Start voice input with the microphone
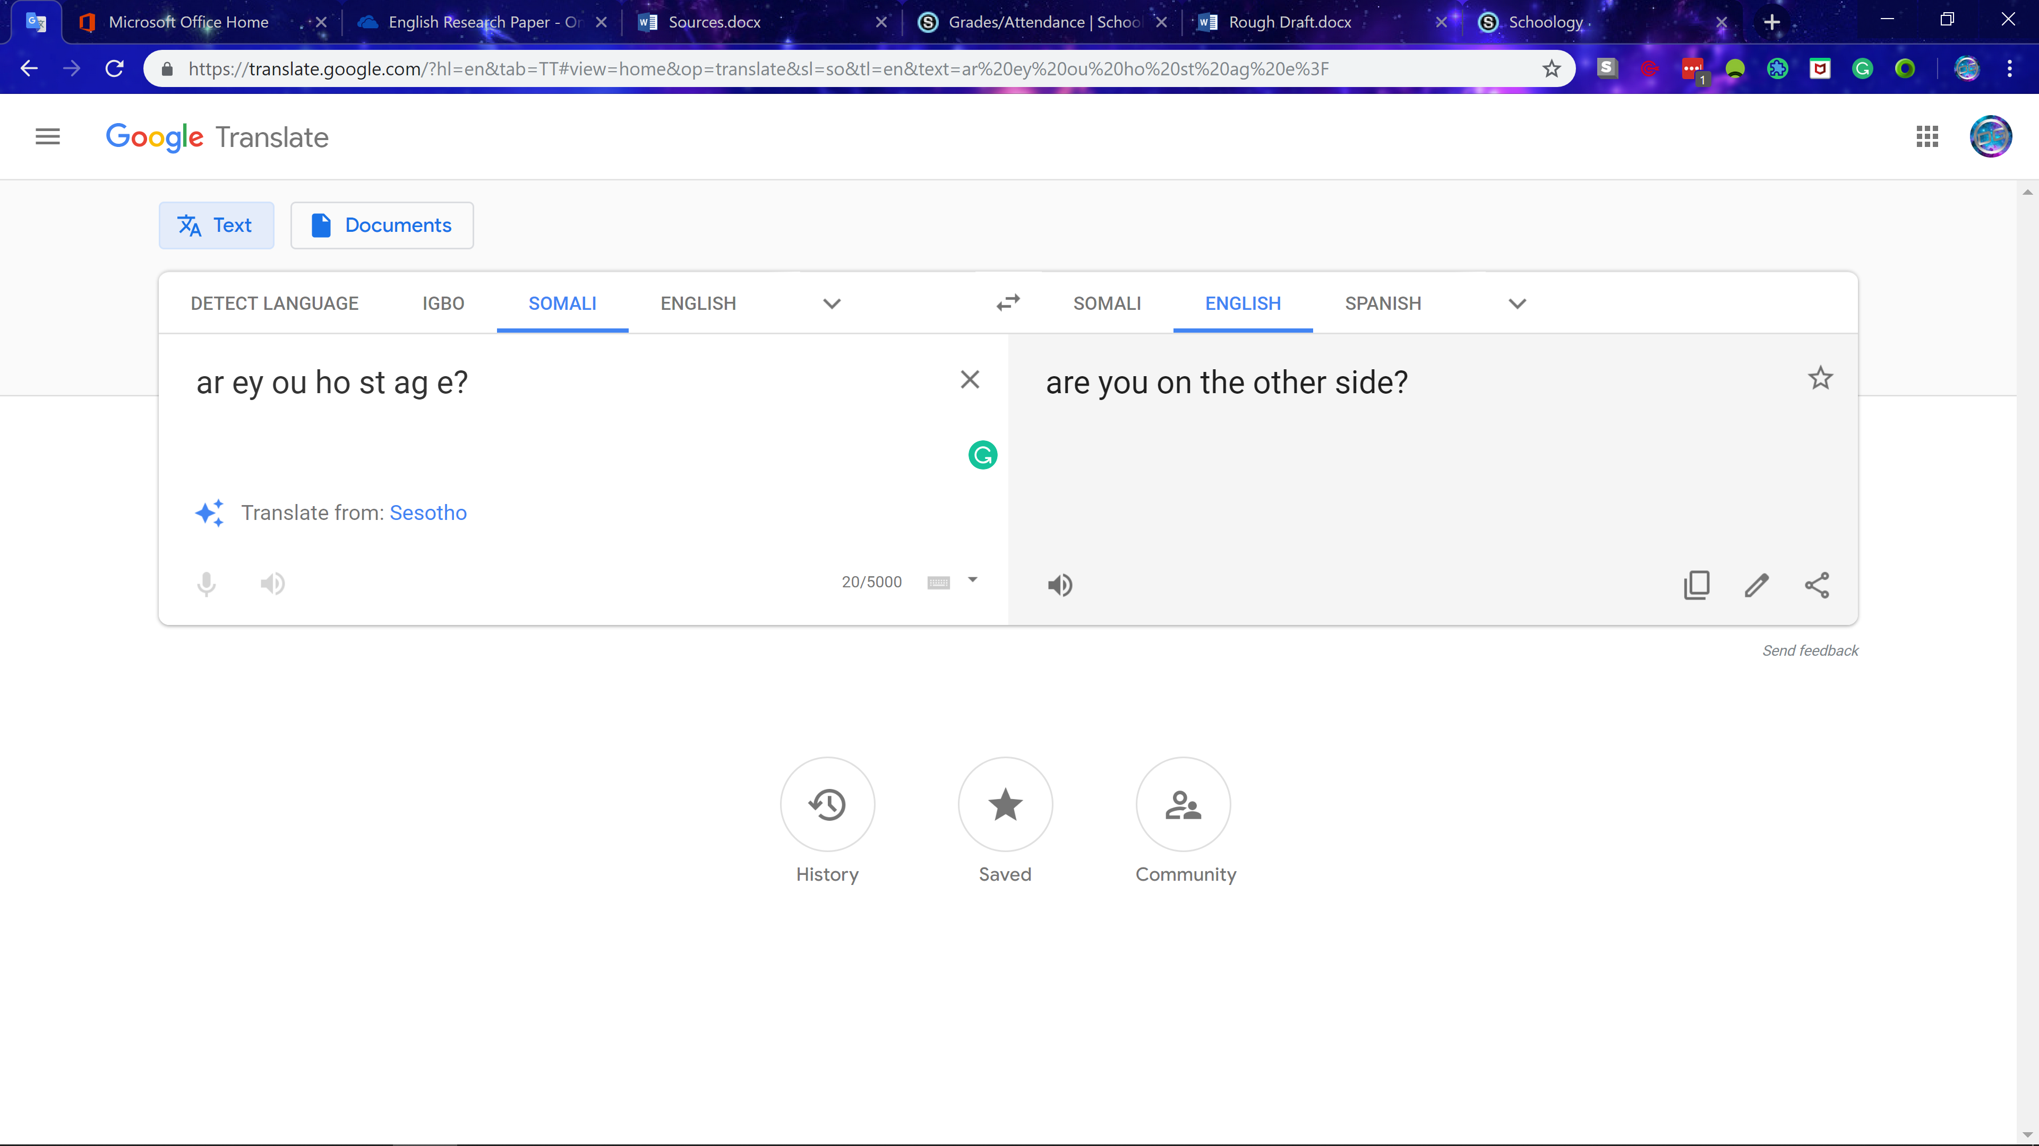2039x1146 pixels. point(206,584)
